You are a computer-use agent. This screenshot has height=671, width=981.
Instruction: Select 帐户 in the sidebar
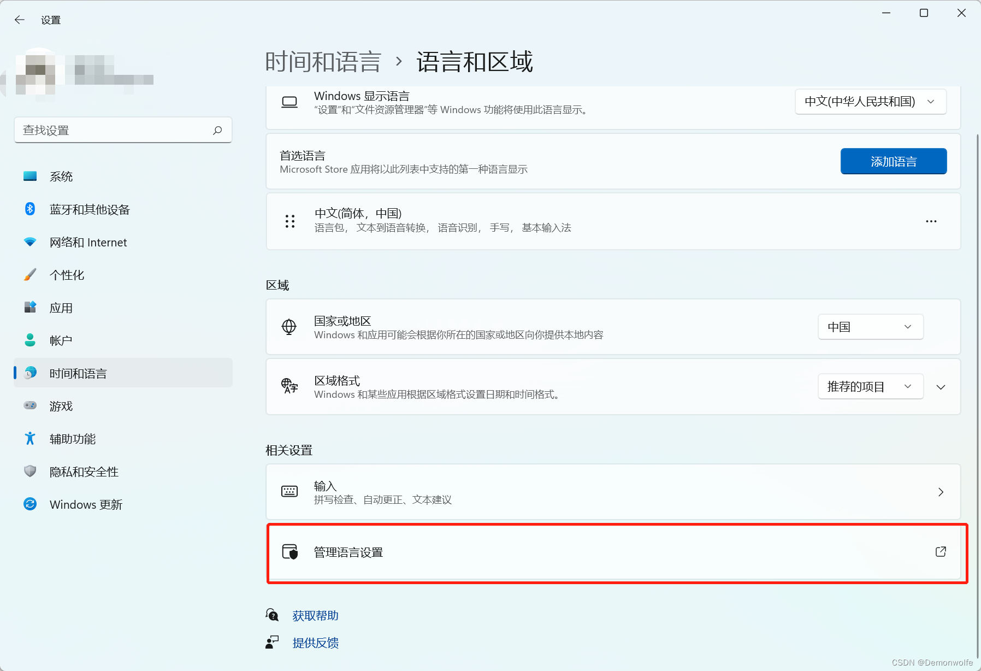(x=123, y=340)
